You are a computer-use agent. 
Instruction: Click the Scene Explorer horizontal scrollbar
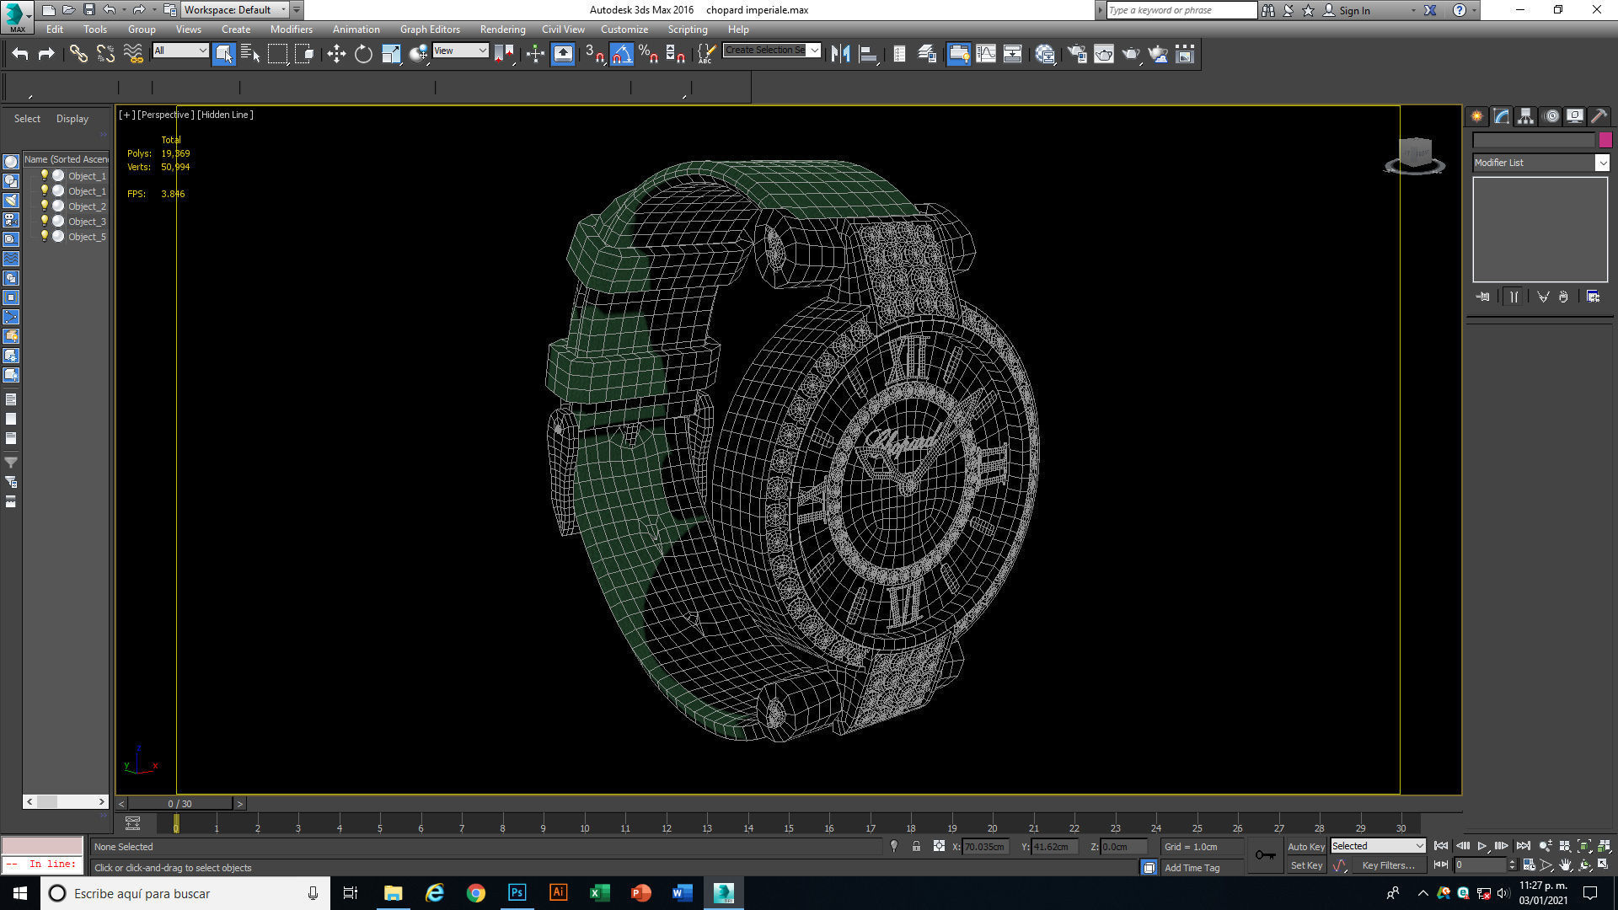[x=66, y=801]
